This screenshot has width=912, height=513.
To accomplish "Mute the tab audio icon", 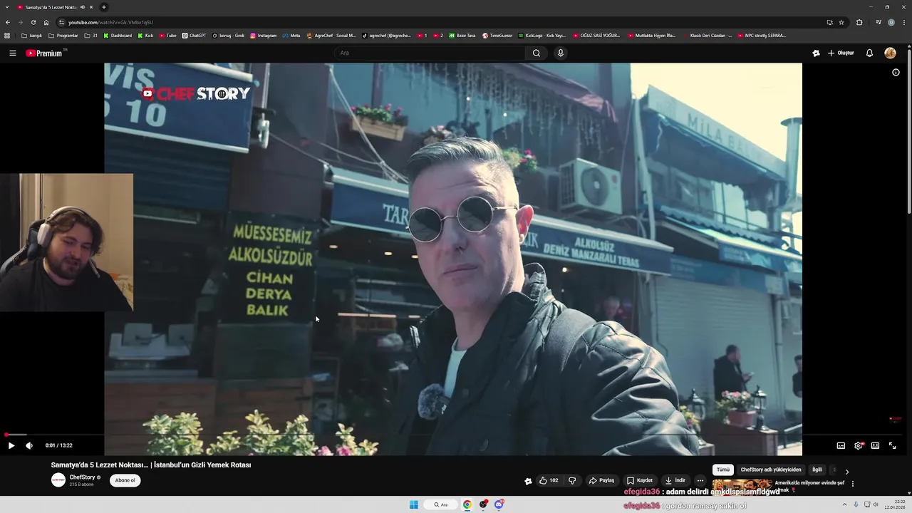I will tap(83, 7).
